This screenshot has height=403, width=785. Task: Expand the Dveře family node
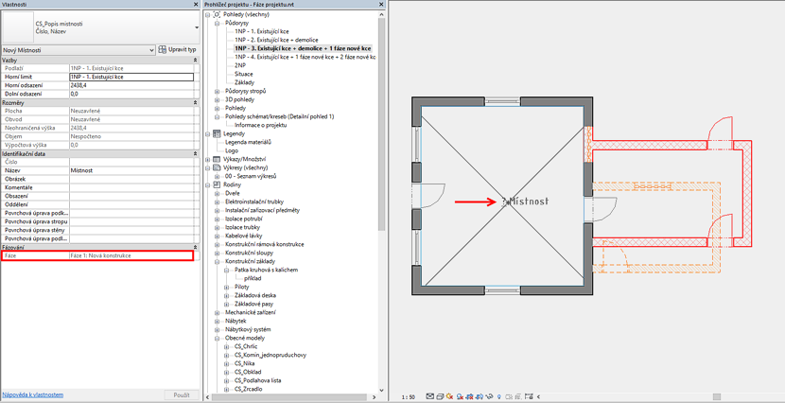218,193
